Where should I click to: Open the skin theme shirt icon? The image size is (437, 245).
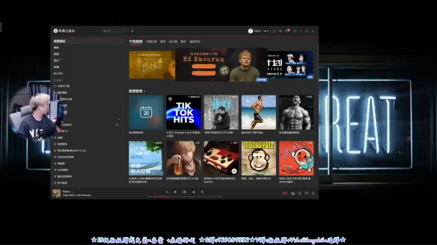tap(274, 31)
